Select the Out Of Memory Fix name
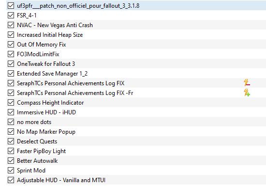266x187 pixels. click(x=42, y=45)
